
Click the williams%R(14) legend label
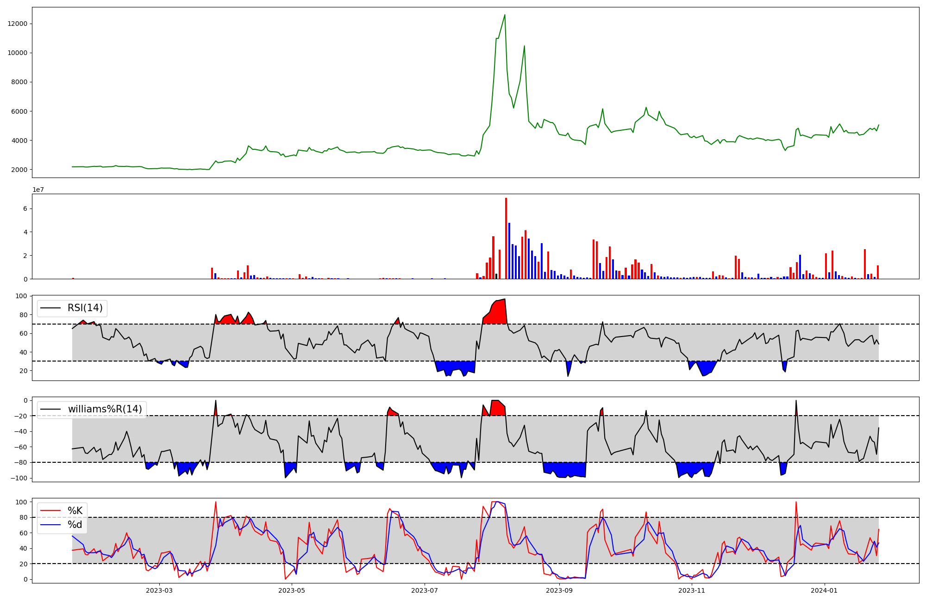point(105,409)
